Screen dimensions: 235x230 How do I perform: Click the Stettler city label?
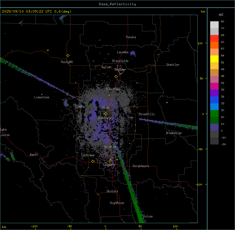(173, 65)
